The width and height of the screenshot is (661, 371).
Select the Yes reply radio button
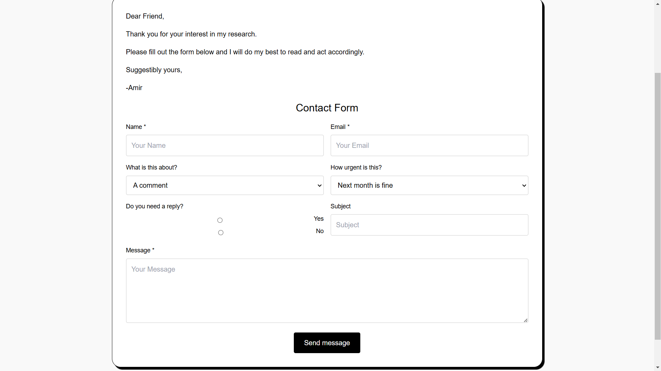pyautogui.click(x=220, y=220)
